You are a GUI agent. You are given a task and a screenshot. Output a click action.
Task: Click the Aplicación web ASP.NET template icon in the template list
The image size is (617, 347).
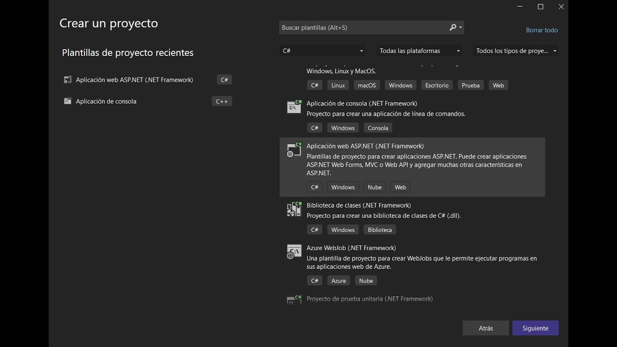coord(294,150)
